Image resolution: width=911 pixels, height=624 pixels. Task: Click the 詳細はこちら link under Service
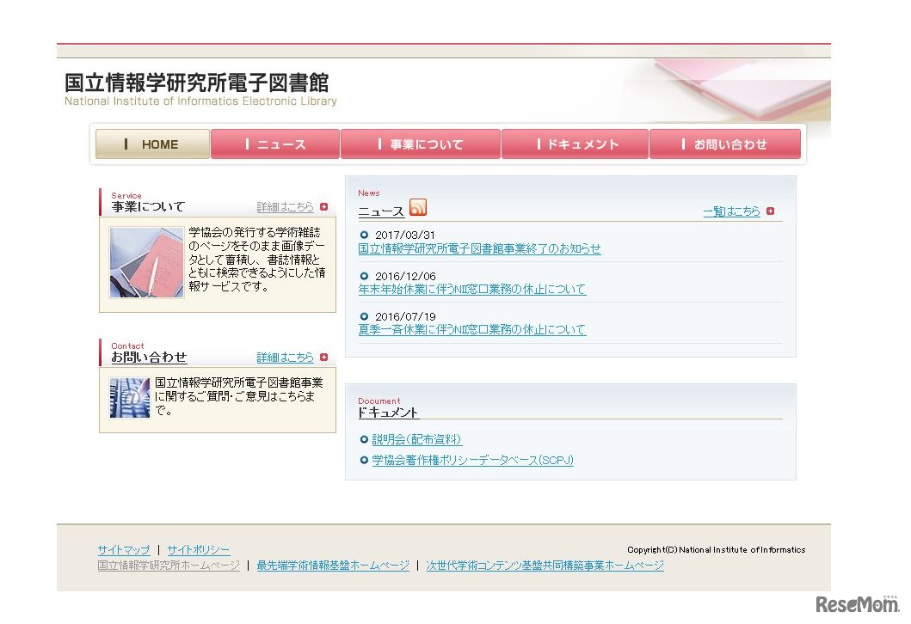click(x=286, y=206)
